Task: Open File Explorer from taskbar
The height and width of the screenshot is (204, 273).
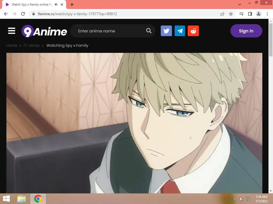Action: tap(22, 199)
